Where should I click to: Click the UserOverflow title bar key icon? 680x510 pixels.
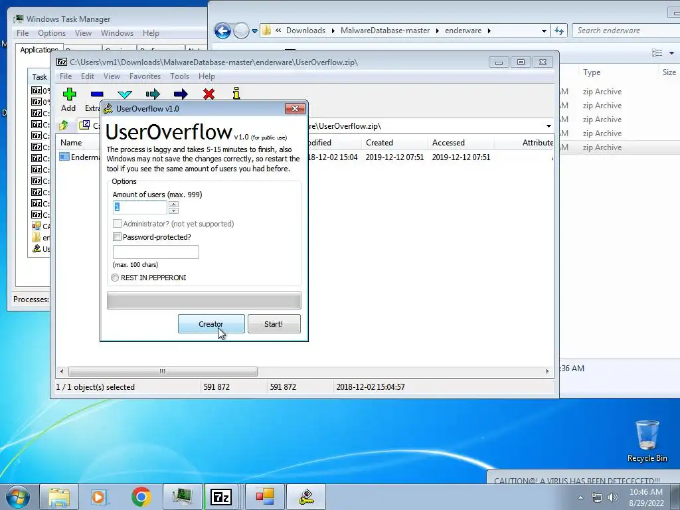108,108
